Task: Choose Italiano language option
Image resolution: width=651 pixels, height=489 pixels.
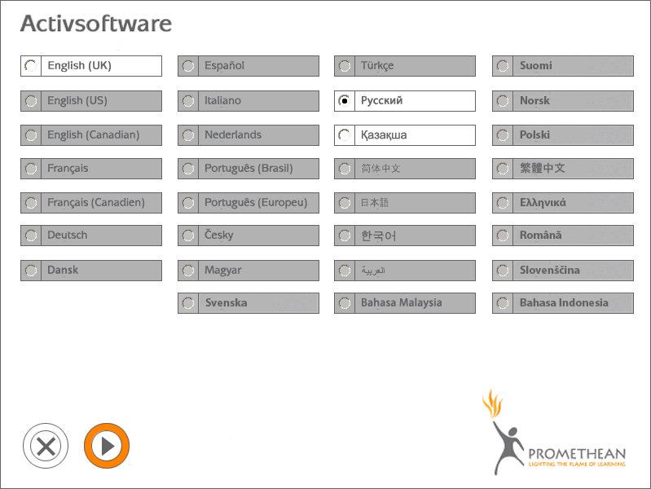Action: click(x=248, y=101)
